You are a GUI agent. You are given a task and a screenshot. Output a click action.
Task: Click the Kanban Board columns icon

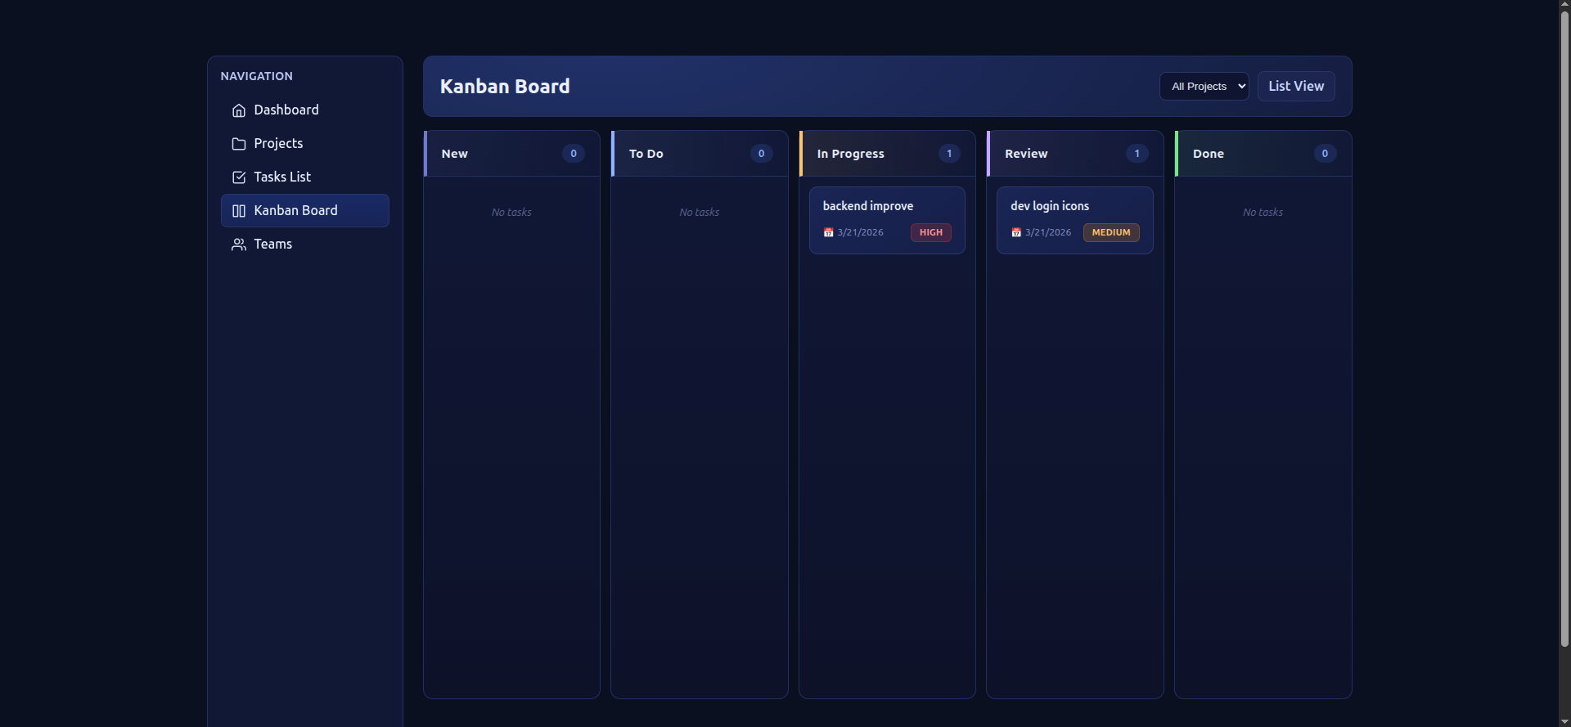pyautogui.click(x=239, y=211)
